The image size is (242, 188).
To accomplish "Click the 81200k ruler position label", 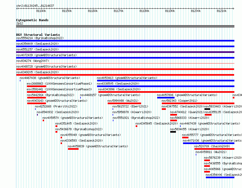I will point(196,11).
